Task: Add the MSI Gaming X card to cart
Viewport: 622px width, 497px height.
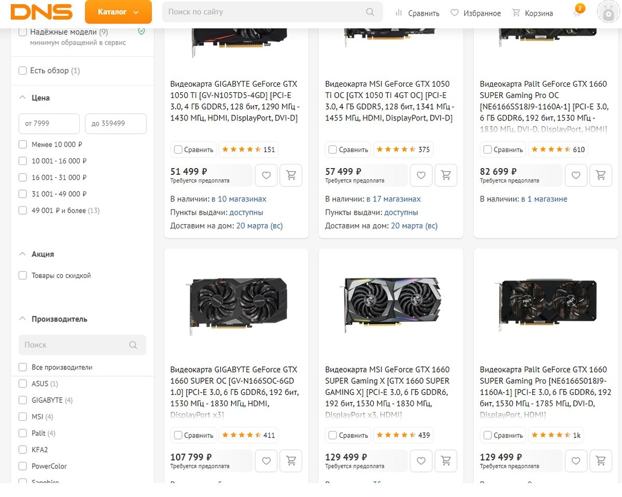Action: [x=446, y=461]
